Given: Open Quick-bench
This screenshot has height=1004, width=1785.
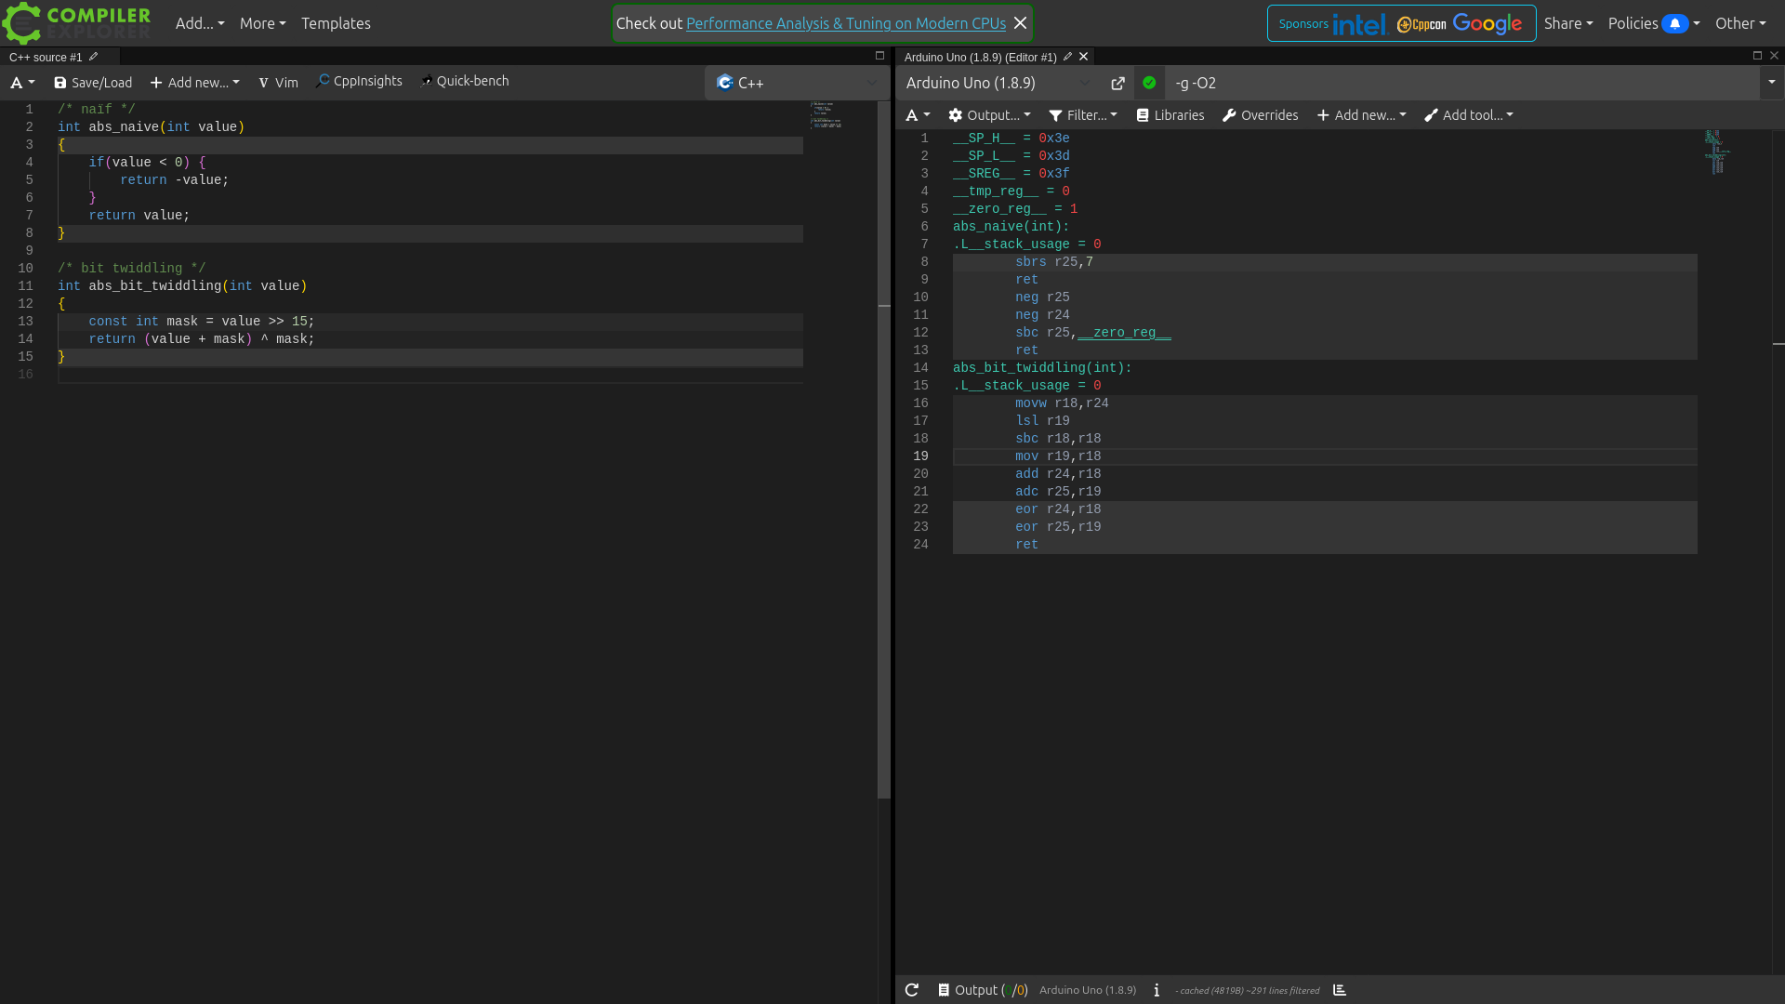Looking at the screenshot, I should point(465,81).
